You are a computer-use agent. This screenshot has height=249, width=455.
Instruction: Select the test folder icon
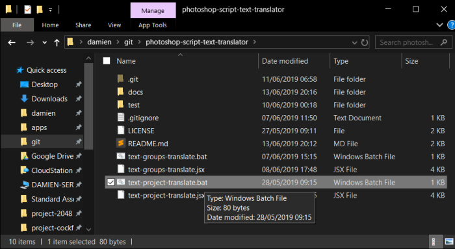[x=120, y=104]
